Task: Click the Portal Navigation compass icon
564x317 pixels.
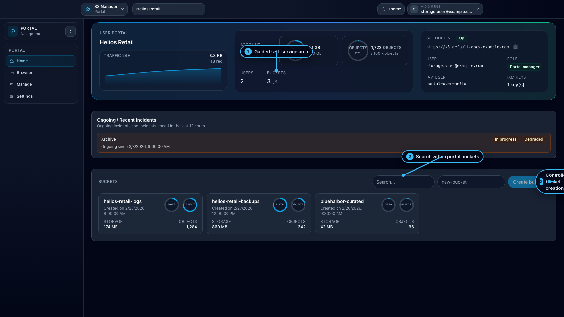Action: click(12, 31)
